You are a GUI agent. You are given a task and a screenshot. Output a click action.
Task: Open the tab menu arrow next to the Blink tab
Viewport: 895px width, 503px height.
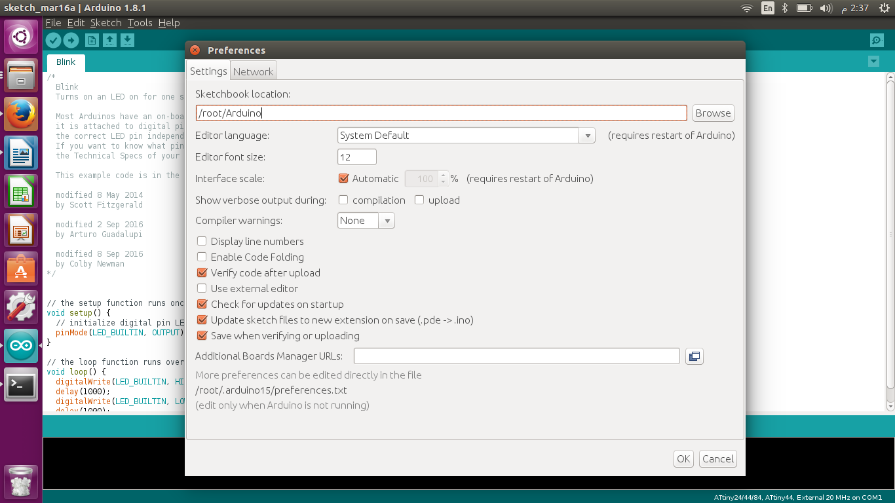click(x=873, y=62)
